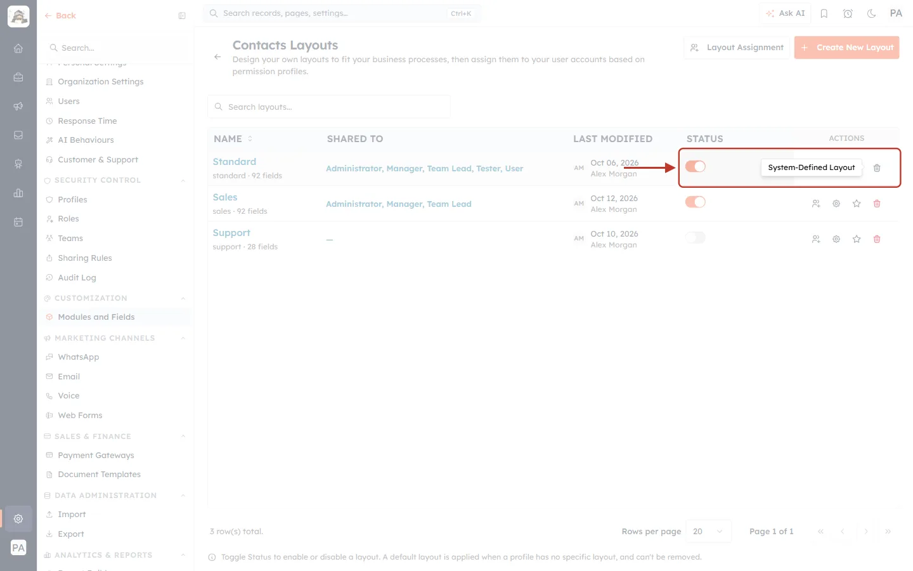
Task: Delete the Sales layout via trash icon
Action: click(877, 204)
